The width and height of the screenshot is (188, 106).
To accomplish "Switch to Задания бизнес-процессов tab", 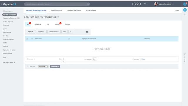I will (36, 11).
